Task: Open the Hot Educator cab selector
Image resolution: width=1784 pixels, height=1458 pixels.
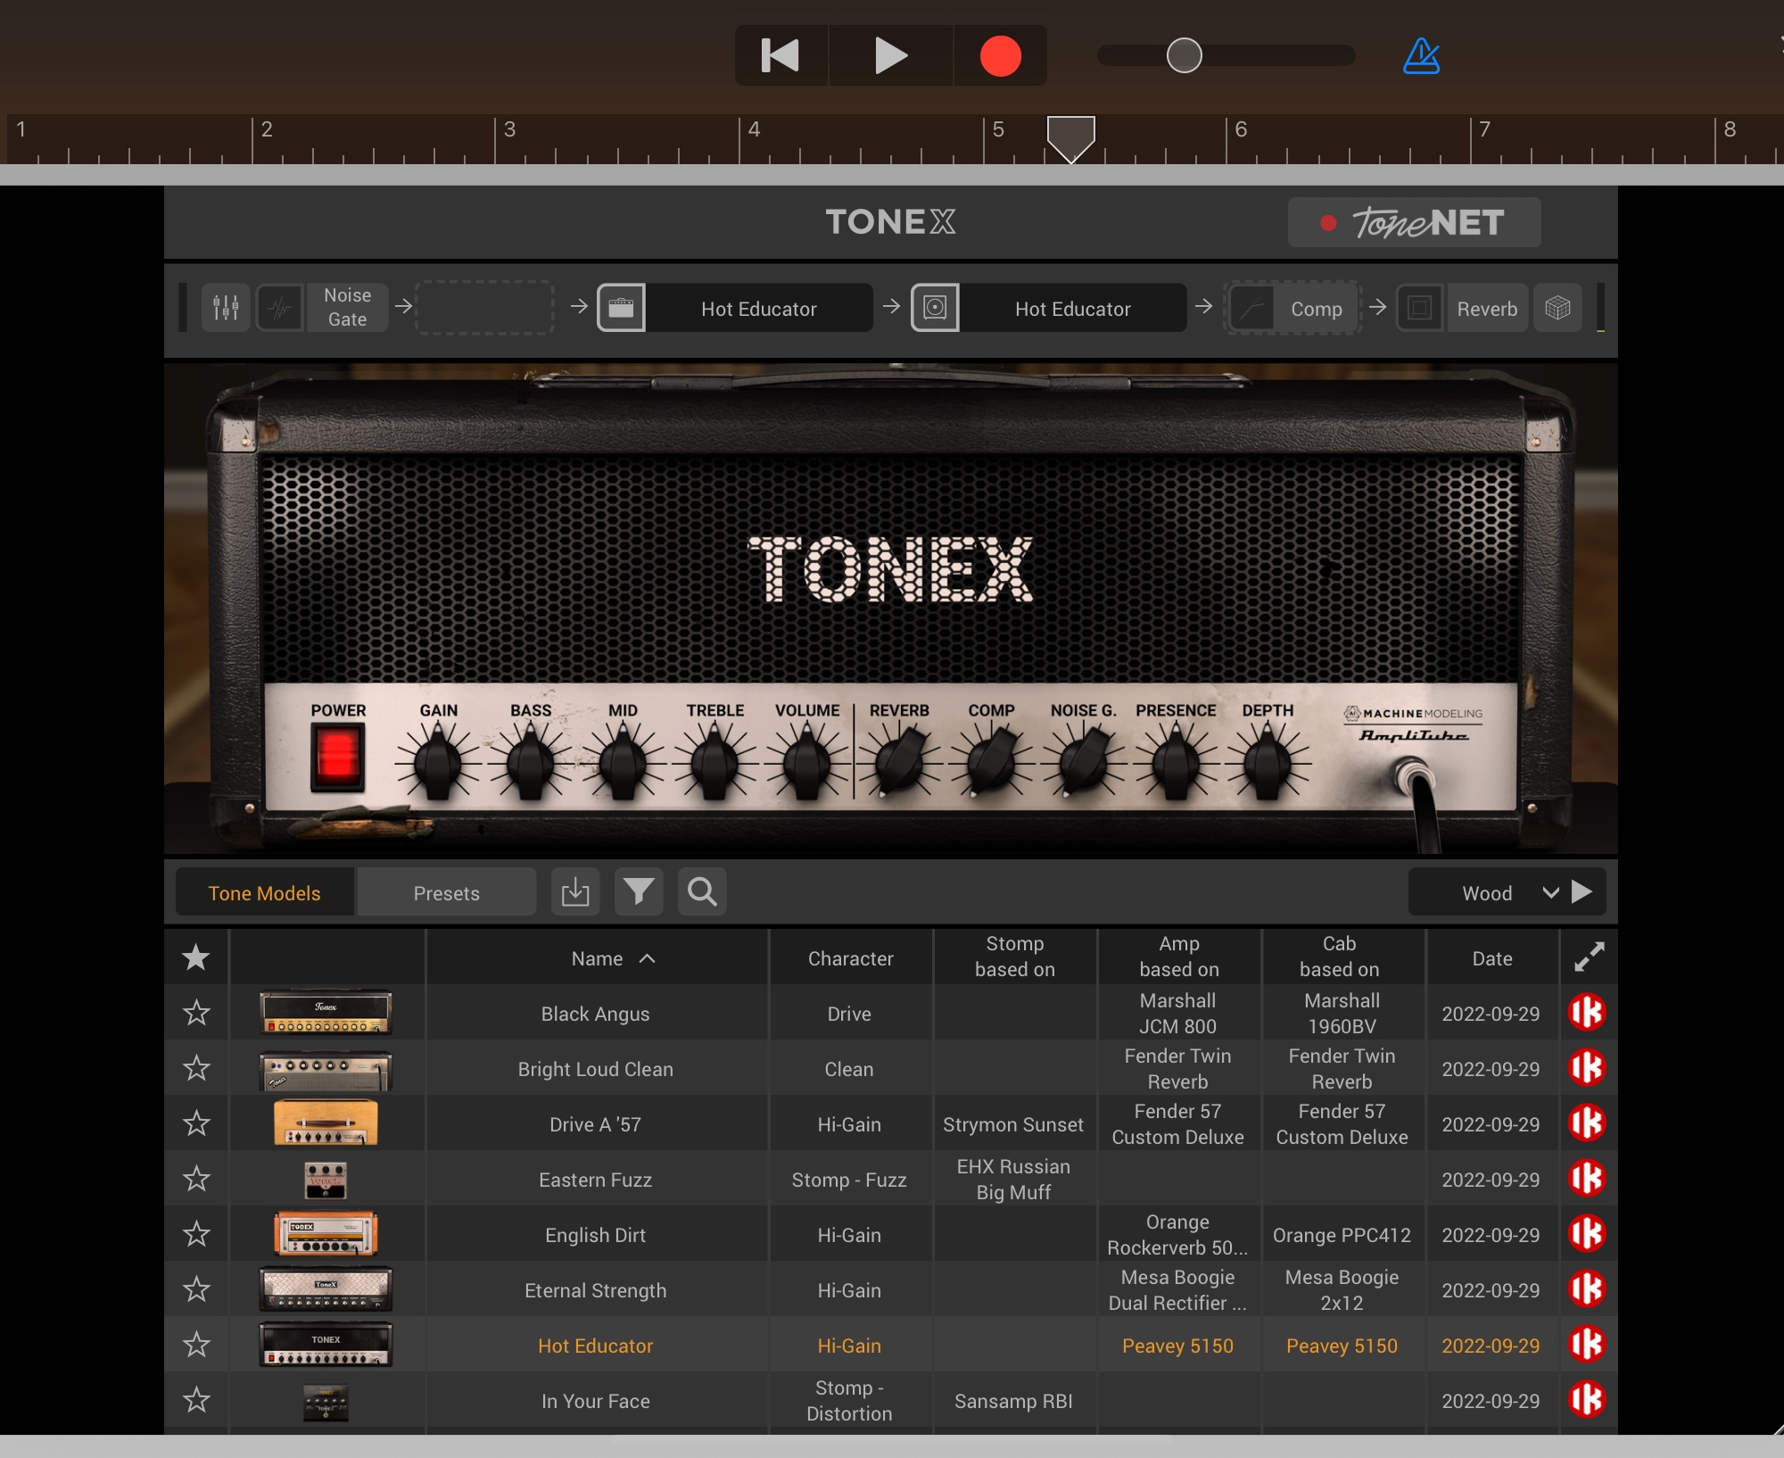Action: tap(1073, 308)
